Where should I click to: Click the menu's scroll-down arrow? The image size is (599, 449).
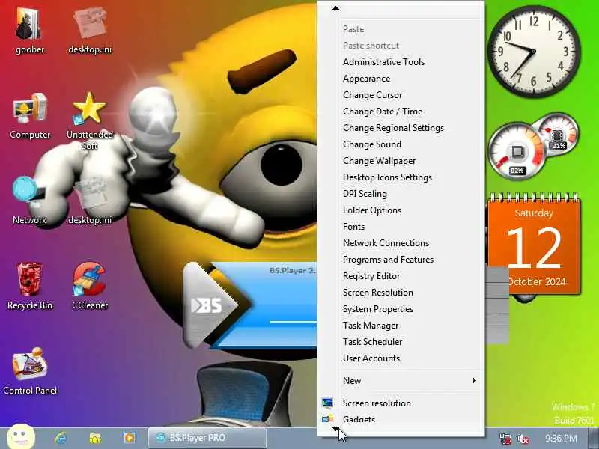335,429
